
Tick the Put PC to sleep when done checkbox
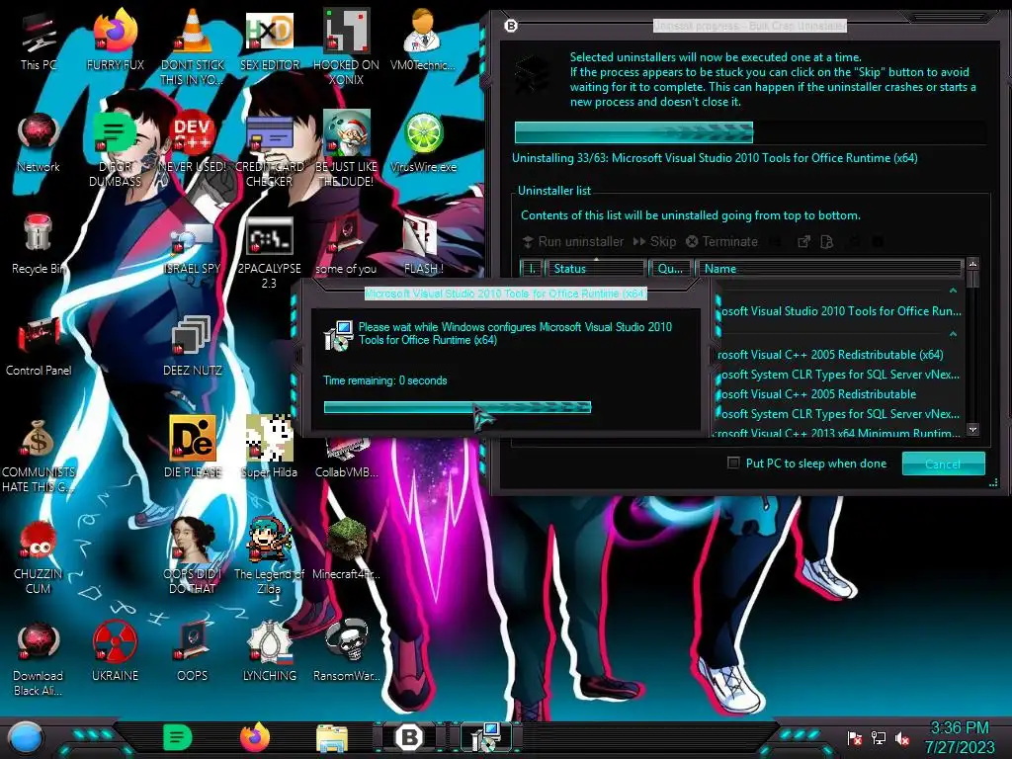(733, 463)
